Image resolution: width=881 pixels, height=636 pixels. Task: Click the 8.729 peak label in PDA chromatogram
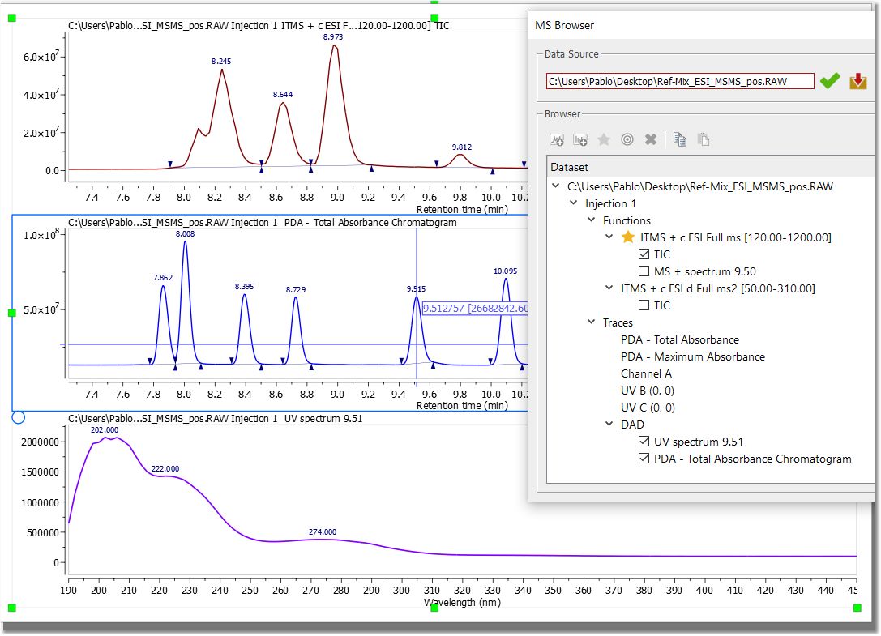(x=296, y=289)
